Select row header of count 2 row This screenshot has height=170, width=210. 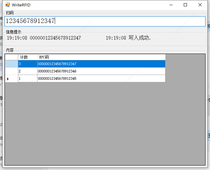click(x=12, y=71)
